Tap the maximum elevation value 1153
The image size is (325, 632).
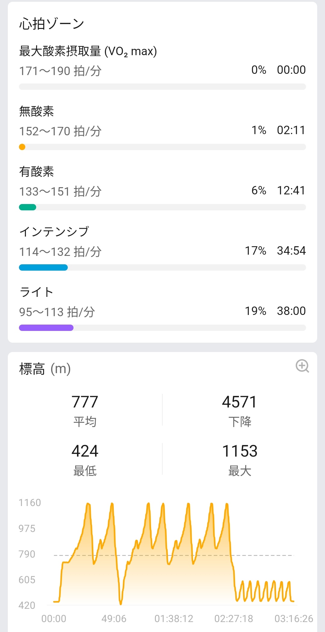tap(240, 451)
